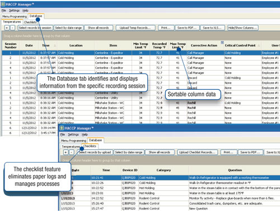Select Database tab in top window
The height and width of the screenshot is (211, 280).
(x=36, y=16)
